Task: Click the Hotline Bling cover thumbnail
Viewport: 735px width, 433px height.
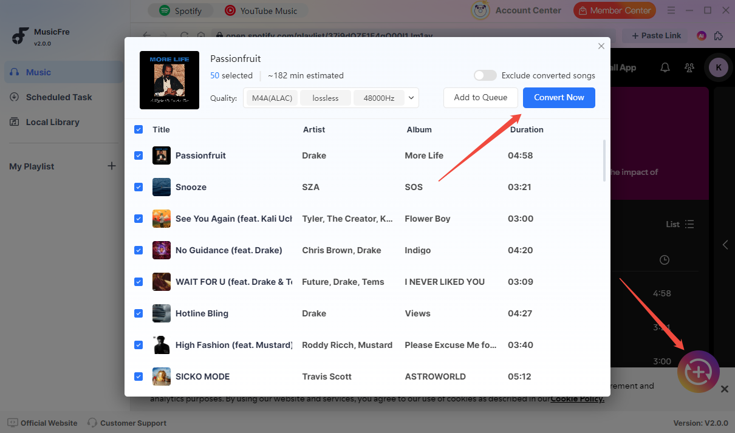Action: (162, 313)
